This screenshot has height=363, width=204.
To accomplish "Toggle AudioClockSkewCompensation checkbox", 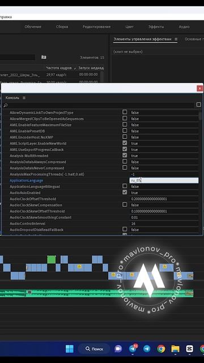I will (125, 204).
